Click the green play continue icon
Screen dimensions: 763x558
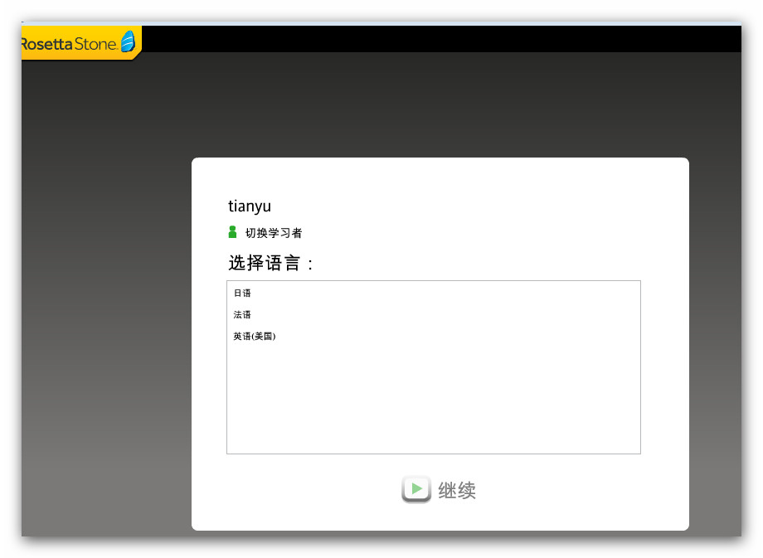pyautogui.click(x=416, y=489)
